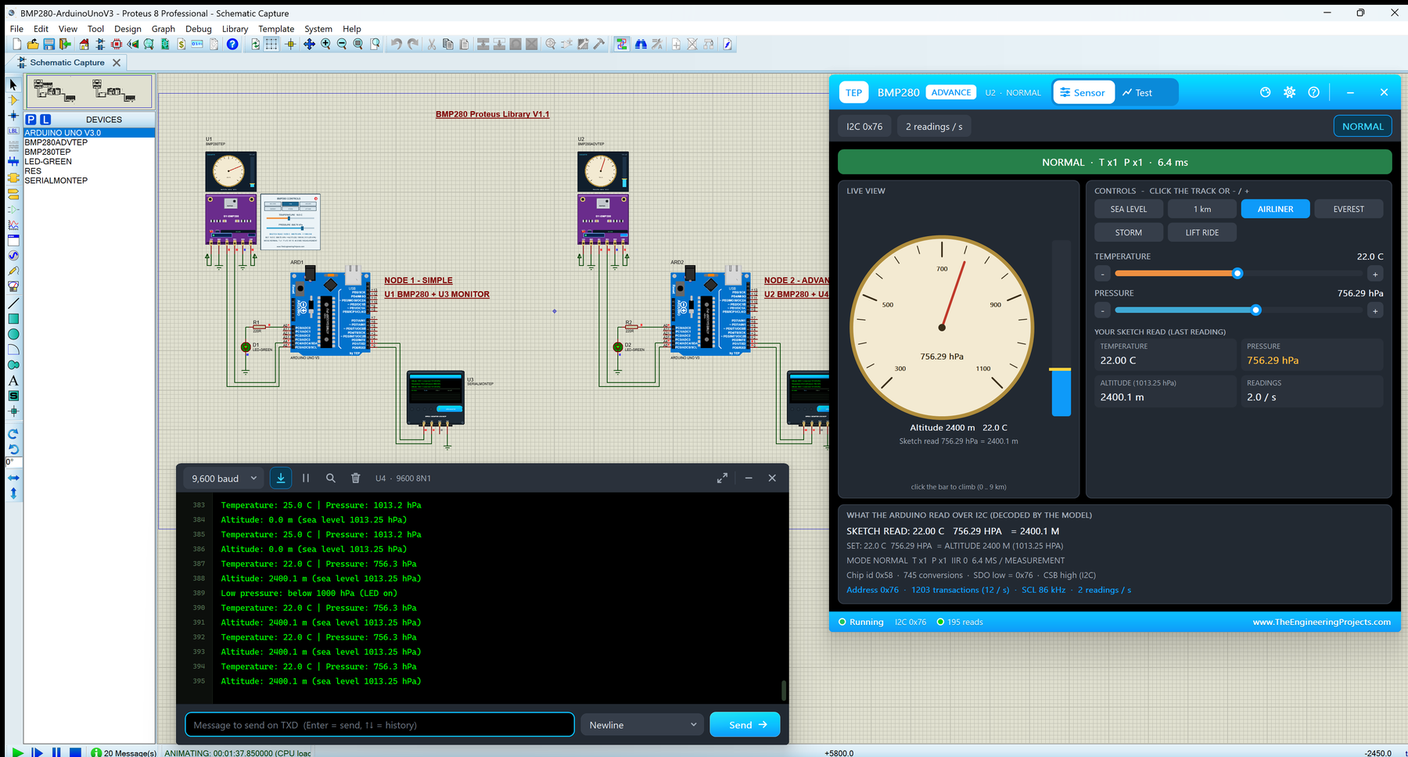This screenshot has height=757, width=1408.
Task: Open the Newline line-ending dropdown
Action: pyautogui.click(x=642, y=725)
